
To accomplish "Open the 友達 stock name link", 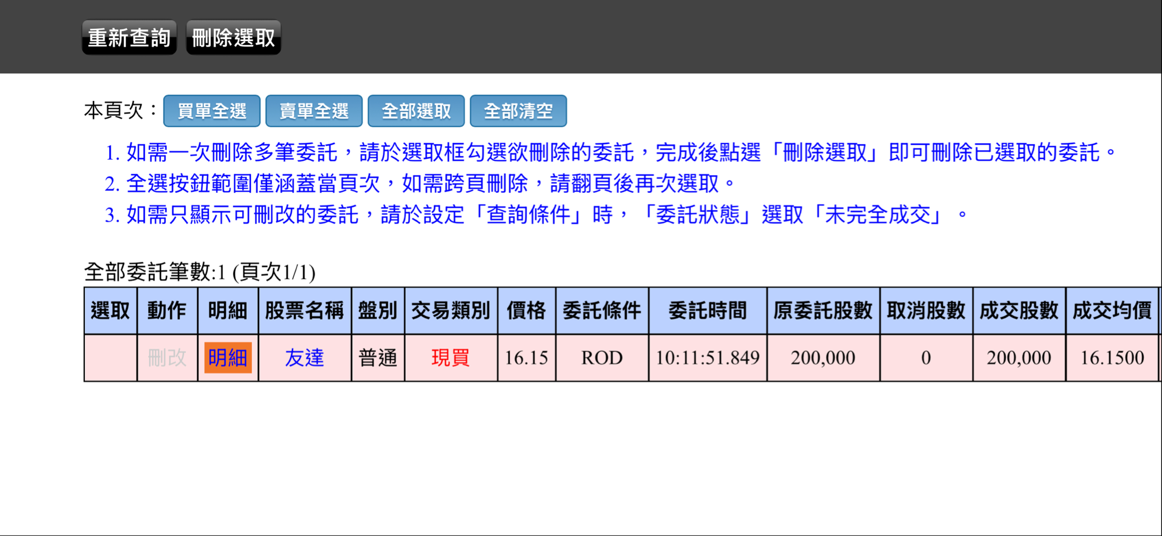I will [305, 358].
